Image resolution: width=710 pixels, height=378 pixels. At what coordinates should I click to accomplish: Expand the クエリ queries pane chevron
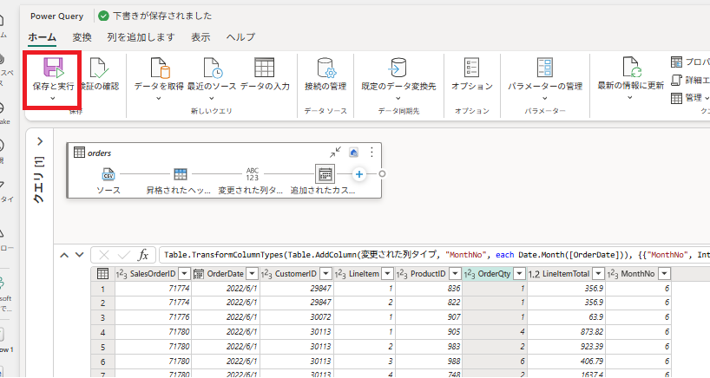(40, 141)
